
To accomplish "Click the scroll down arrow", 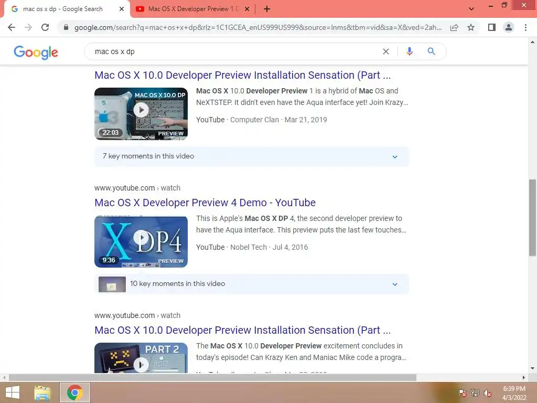I will (x=532, y=368).
